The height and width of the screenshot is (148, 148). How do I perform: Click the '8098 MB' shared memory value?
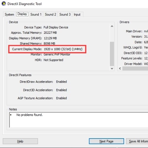click(49, 44)
